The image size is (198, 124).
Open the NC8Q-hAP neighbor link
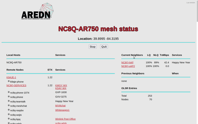pyautogui.click(x=127, y=62)
